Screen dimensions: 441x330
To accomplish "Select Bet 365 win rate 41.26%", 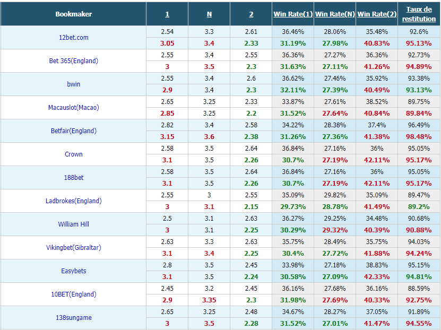I will [377, 67].
